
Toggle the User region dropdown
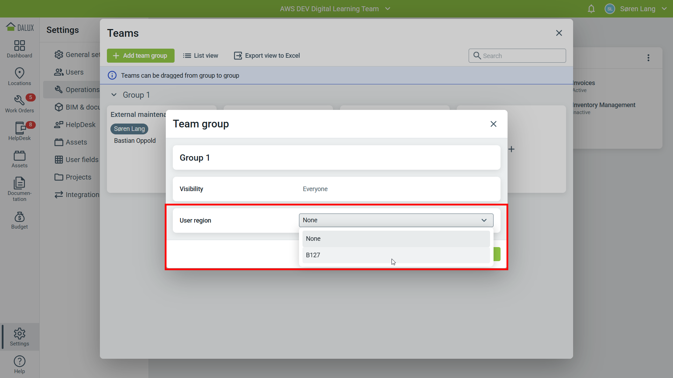(396, 220)
